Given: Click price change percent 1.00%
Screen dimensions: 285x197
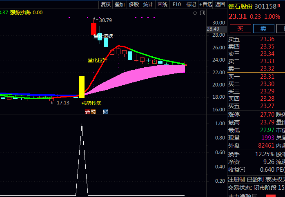Looking at the screenshot, I should tap(272, 17).
